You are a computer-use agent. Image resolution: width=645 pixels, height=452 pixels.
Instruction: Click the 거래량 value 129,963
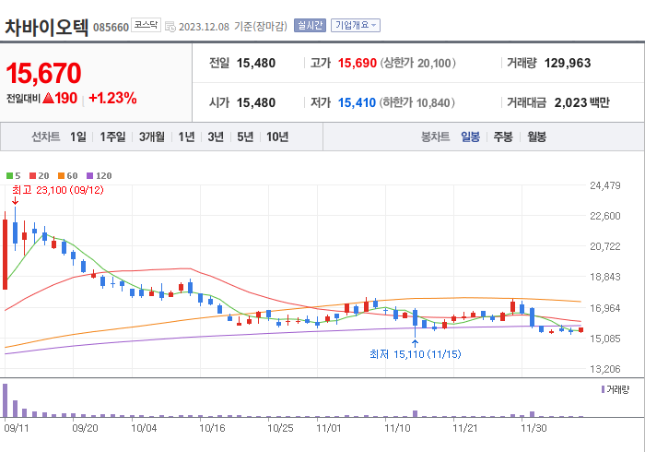pos(568,63)
